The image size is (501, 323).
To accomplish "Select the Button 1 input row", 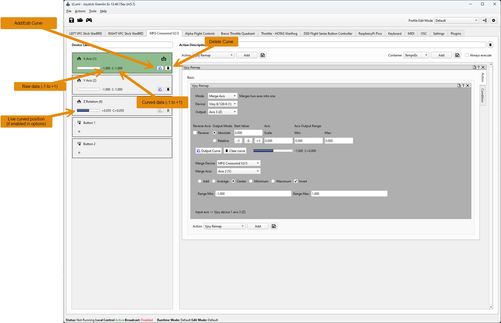I will click(x=122, y=127).
